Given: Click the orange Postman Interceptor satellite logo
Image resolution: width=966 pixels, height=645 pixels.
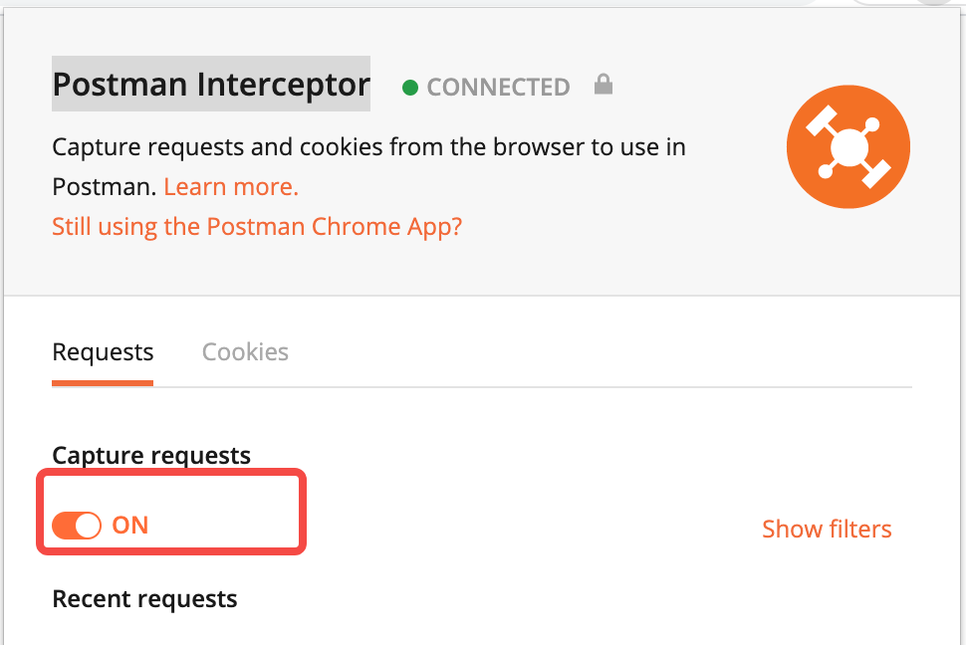Looking at the screenshot, I should coord(847,146).
